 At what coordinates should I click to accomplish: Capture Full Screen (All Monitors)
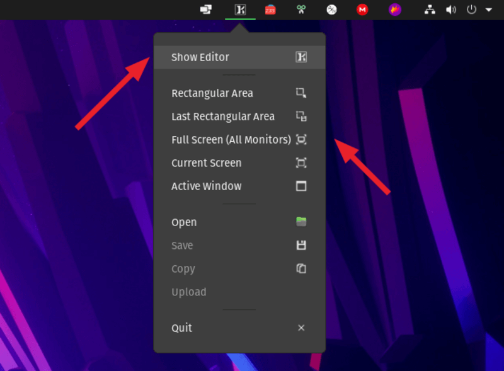[x=231, y=140]
